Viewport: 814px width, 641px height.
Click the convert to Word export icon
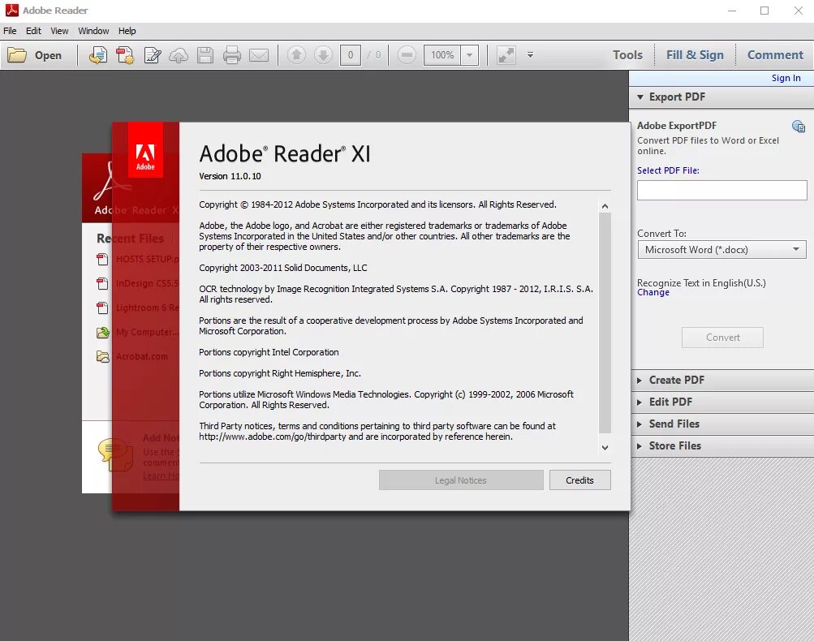tap(98, 55)
